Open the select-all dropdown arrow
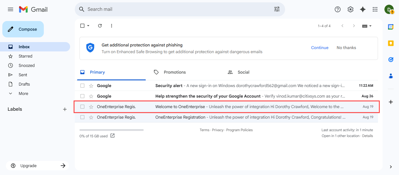The width and height of the screenshot is (399, 175). tap(88, 26)
